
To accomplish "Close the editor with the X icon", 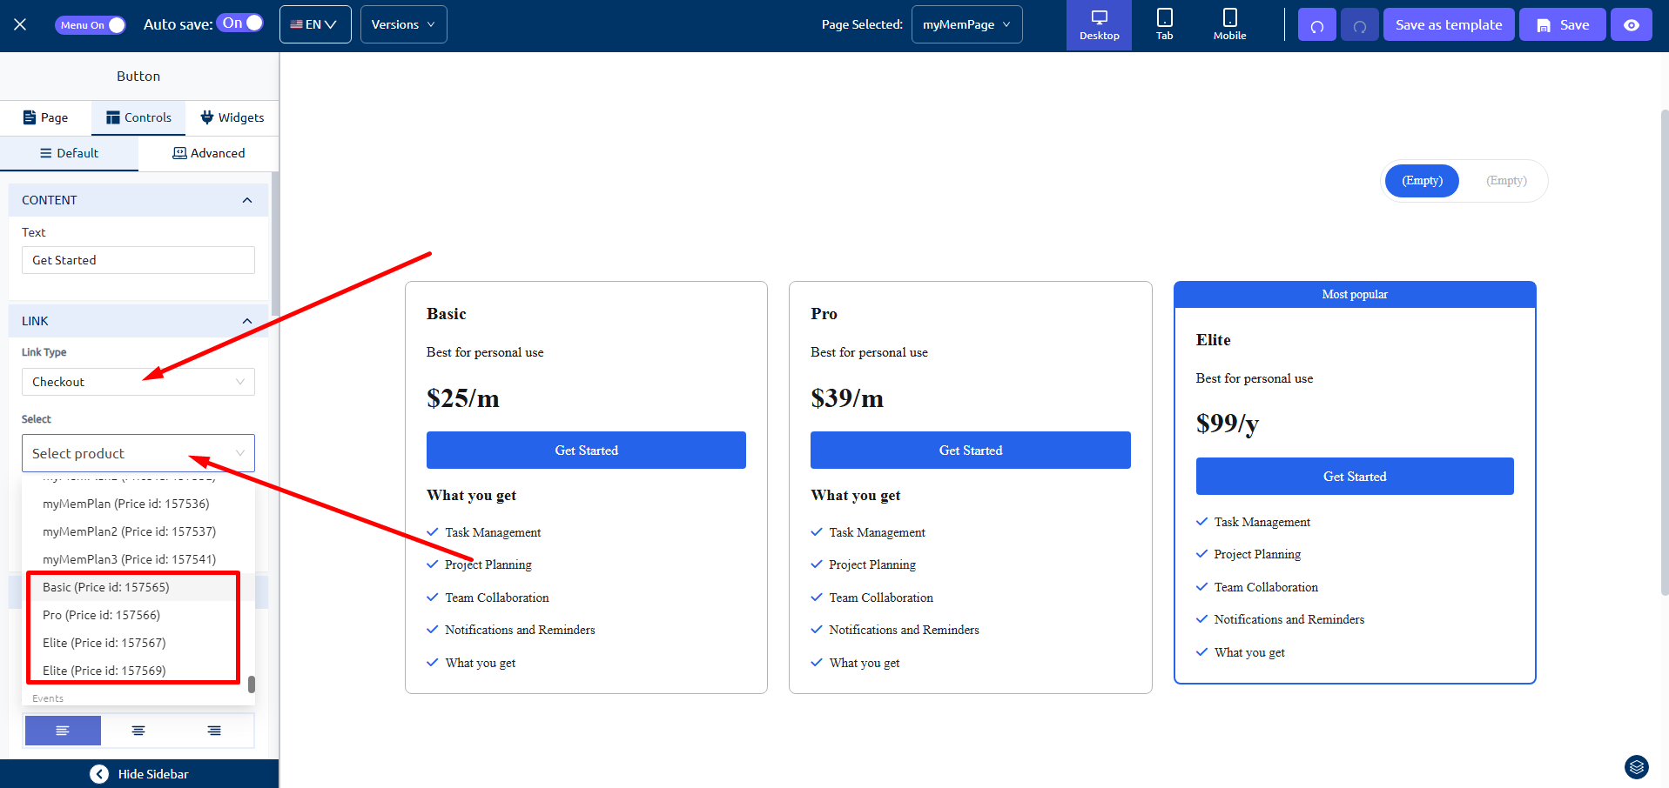I will [x=20, y=24].
